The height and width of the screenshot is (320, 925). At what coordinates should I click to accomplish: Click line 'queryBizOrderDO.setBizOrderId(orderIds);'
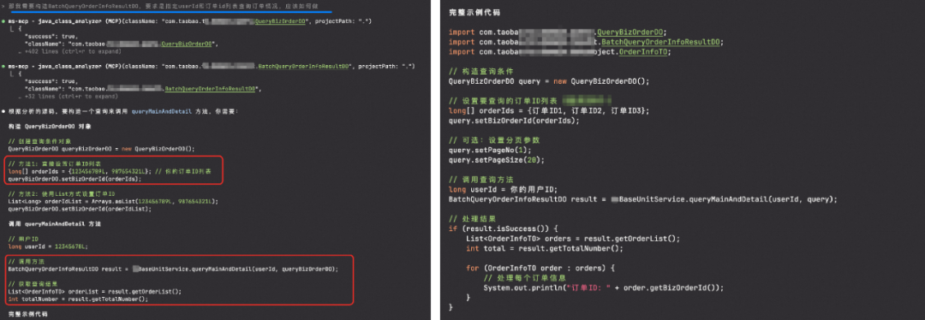click(75, 179)
